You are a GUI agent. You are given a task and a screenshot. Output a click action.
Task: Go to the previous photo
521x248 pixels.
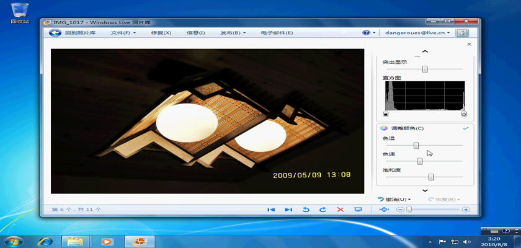click(271, 210)
